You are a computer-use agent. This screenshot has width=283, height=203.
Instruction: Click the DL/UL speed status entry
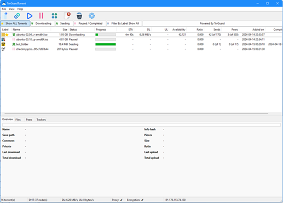[x=78, y=200]
